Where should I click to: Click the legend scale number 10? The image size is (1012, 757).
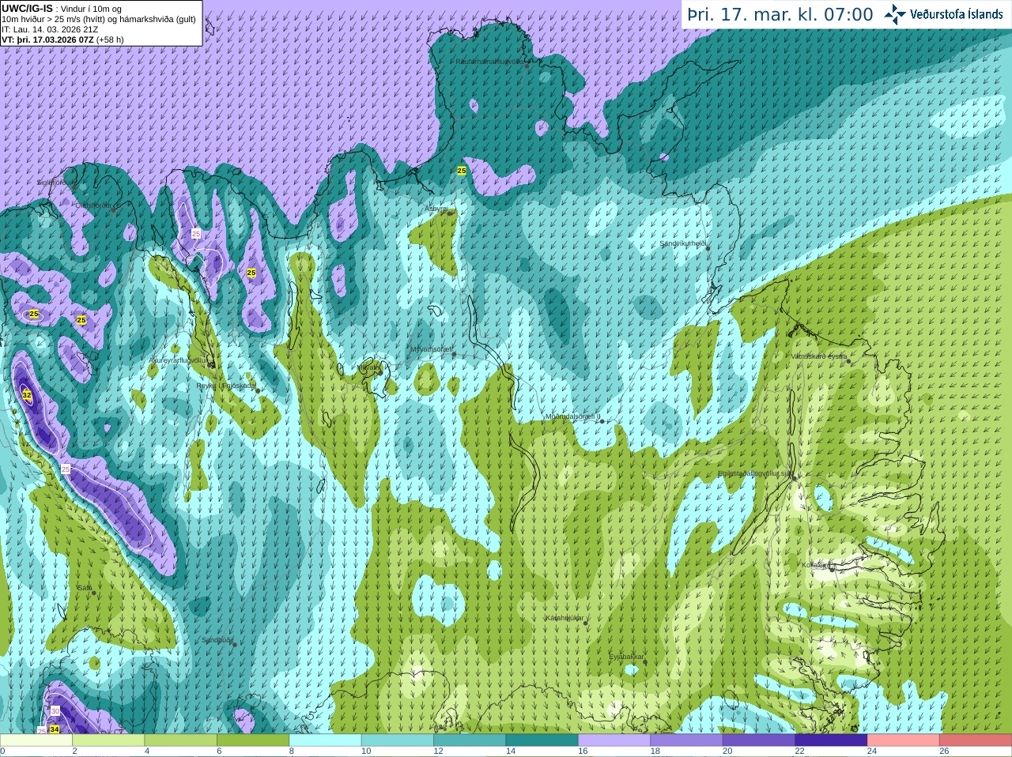pos(366,751)
